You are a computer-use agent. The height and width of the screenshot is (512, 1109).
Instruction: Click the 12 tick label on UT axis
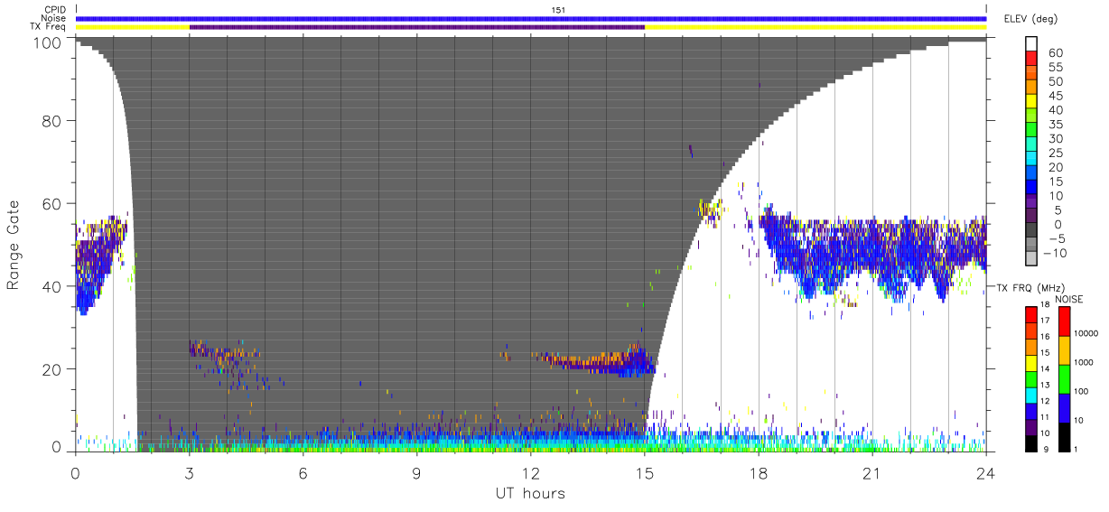tap(531, 473)
